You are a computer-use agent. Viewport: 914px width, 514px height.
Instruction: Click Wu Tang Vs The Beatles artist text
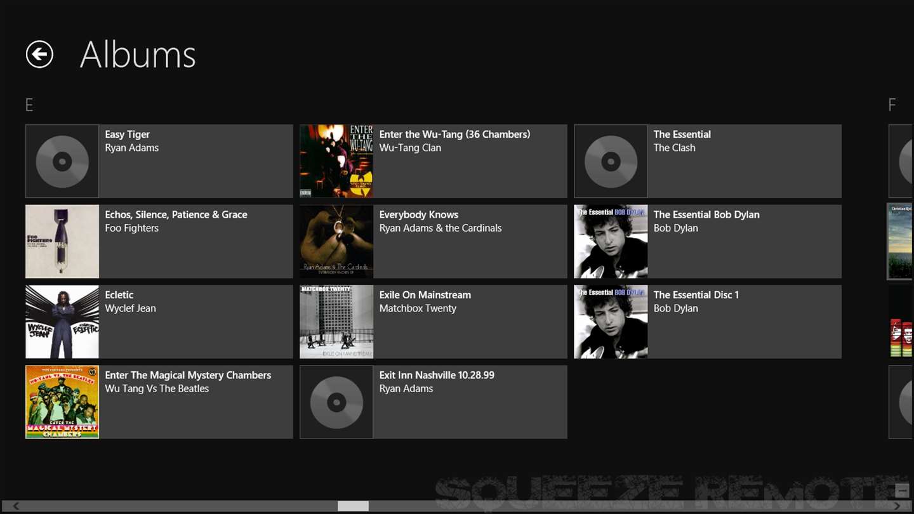coord(157,388)
